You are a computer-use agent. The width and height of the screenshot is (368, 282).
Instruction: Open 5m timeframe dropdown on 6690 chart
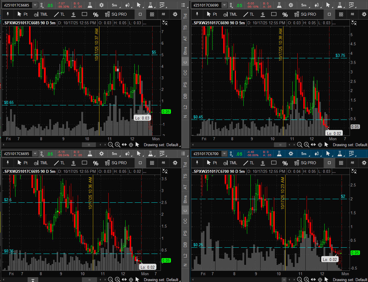click(x=304, y=5)
